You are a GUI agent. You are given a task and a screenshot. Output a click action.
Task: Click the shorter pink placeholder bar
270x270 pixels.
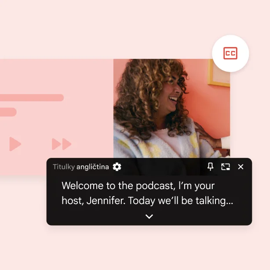(8, 112)
